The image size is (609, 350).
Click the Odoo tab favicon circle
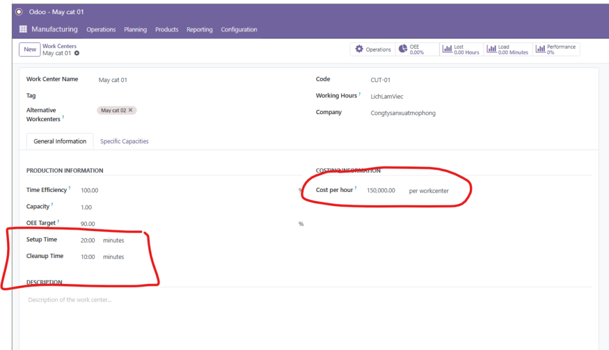pos(19,12)
